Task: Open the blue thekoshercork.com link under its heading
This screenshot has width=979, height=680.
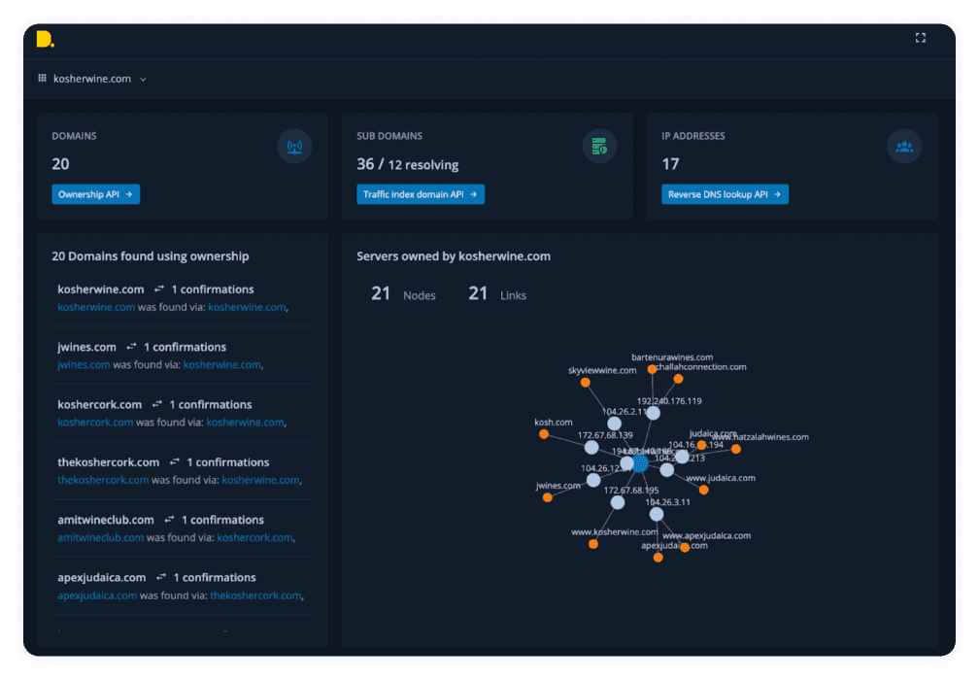Action: pyautogui.click(x=103, y=480)
